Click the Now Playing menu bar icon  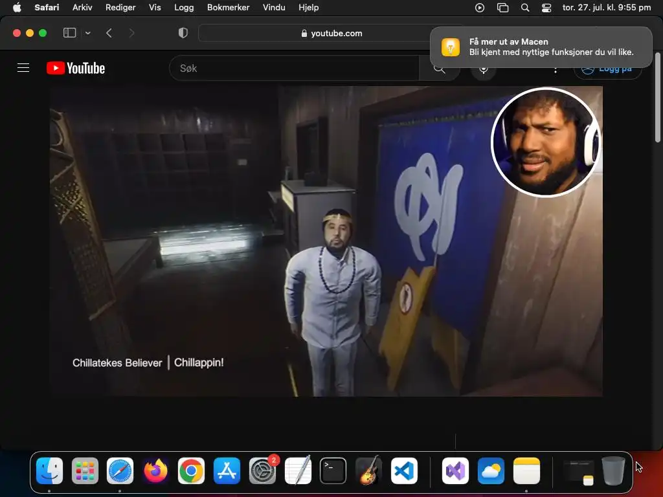tap(480, 8)
